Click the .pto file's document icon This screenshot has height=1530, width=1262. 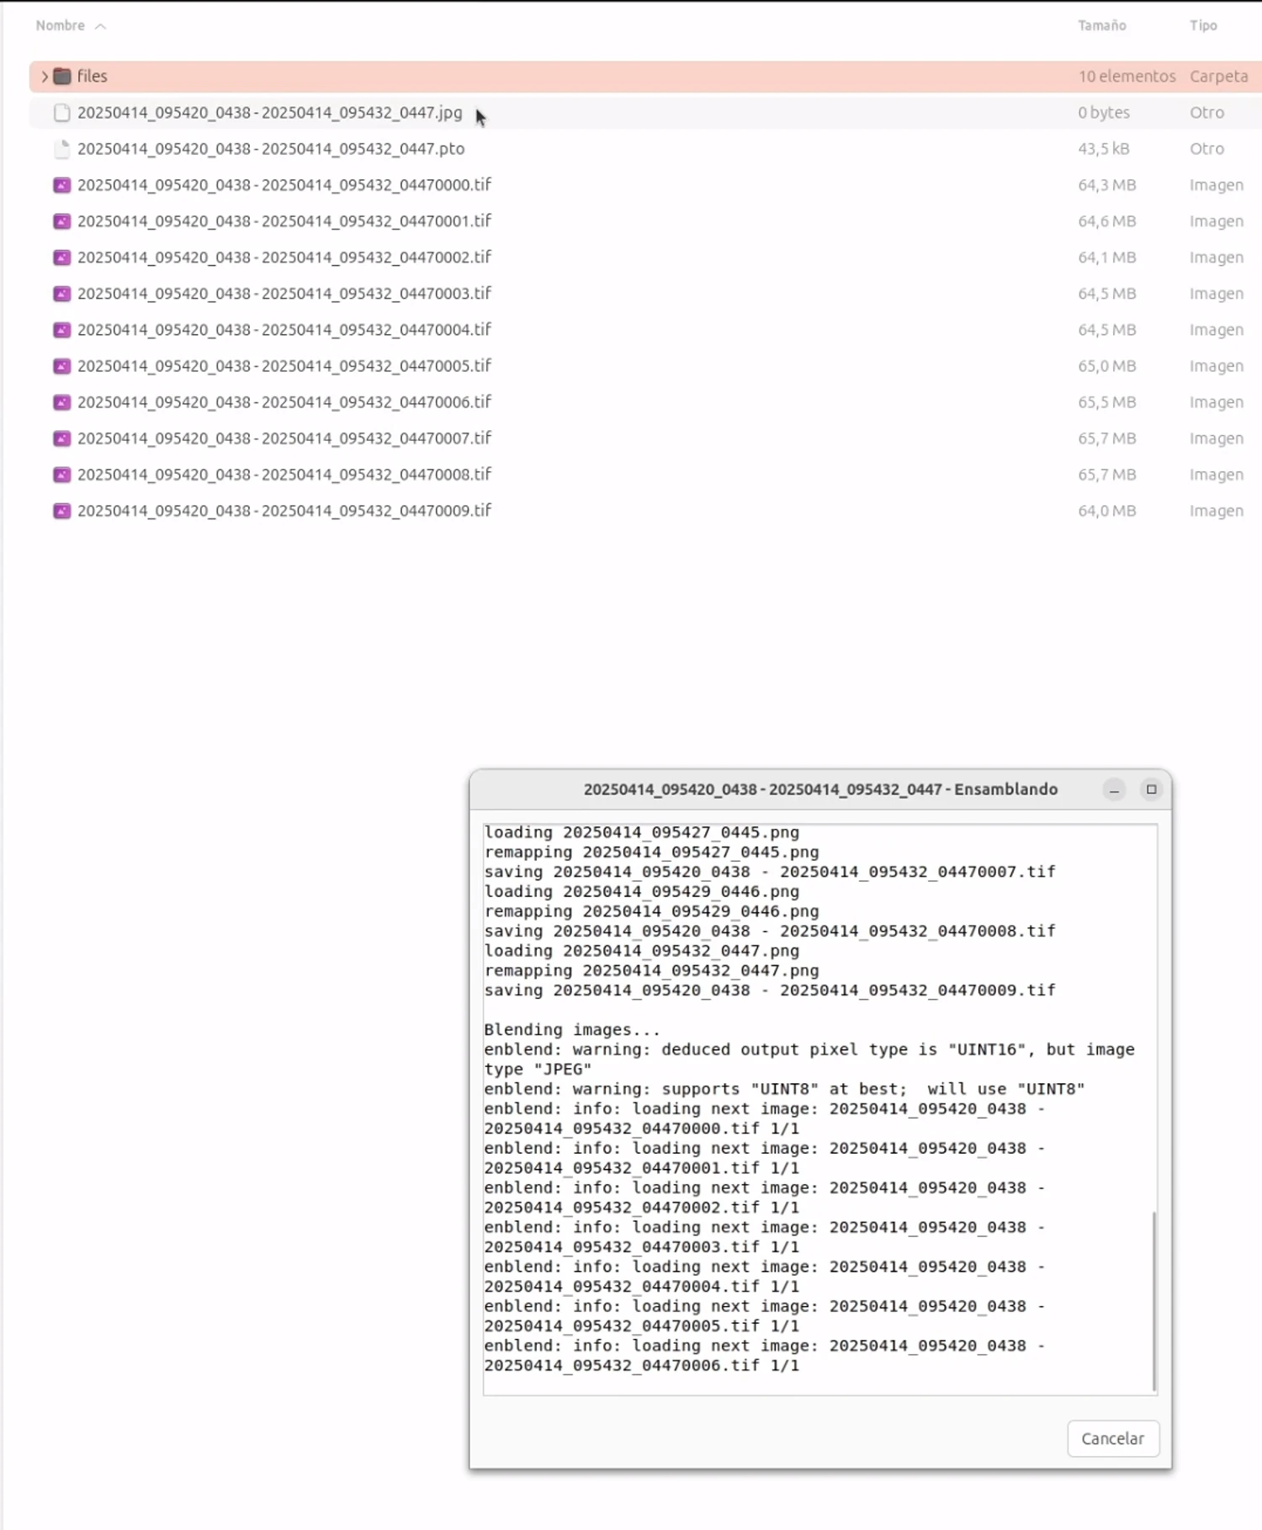[x=61, y=149]
